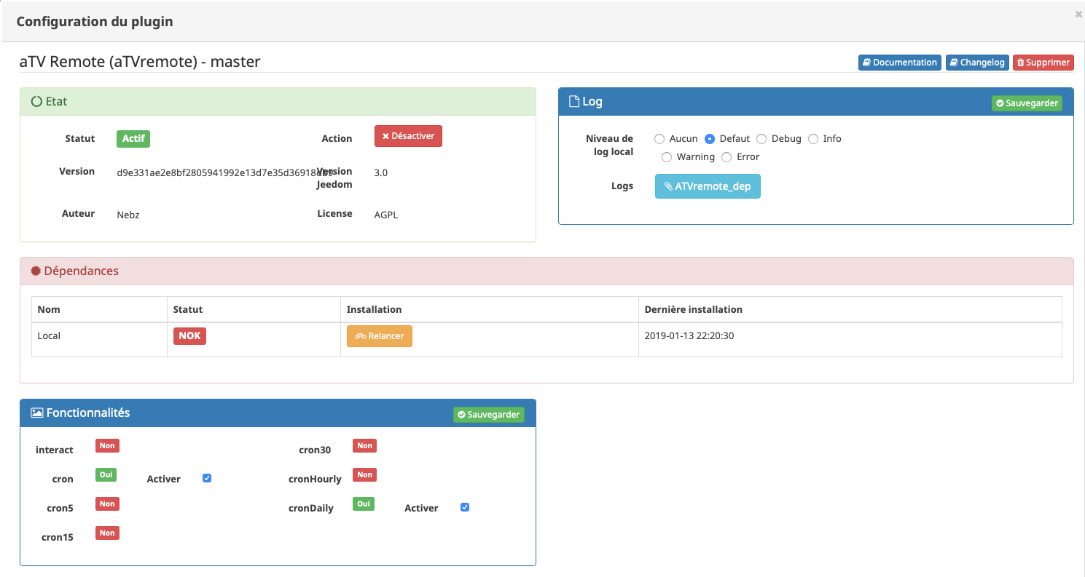Click the green Actif status badge
Image resolution: width=1085 pixels, height=577 pixels.
(133, 139)
